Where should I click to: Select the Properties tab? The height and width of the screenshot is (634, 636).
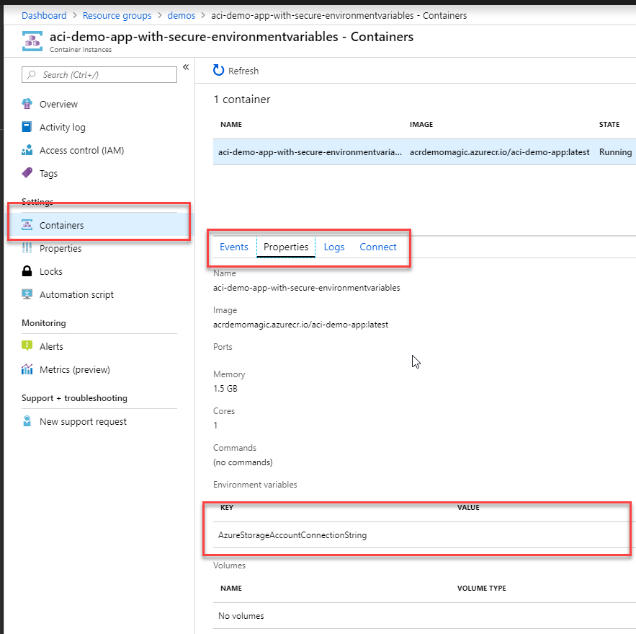pyautogui.click(x=286, y=247)
